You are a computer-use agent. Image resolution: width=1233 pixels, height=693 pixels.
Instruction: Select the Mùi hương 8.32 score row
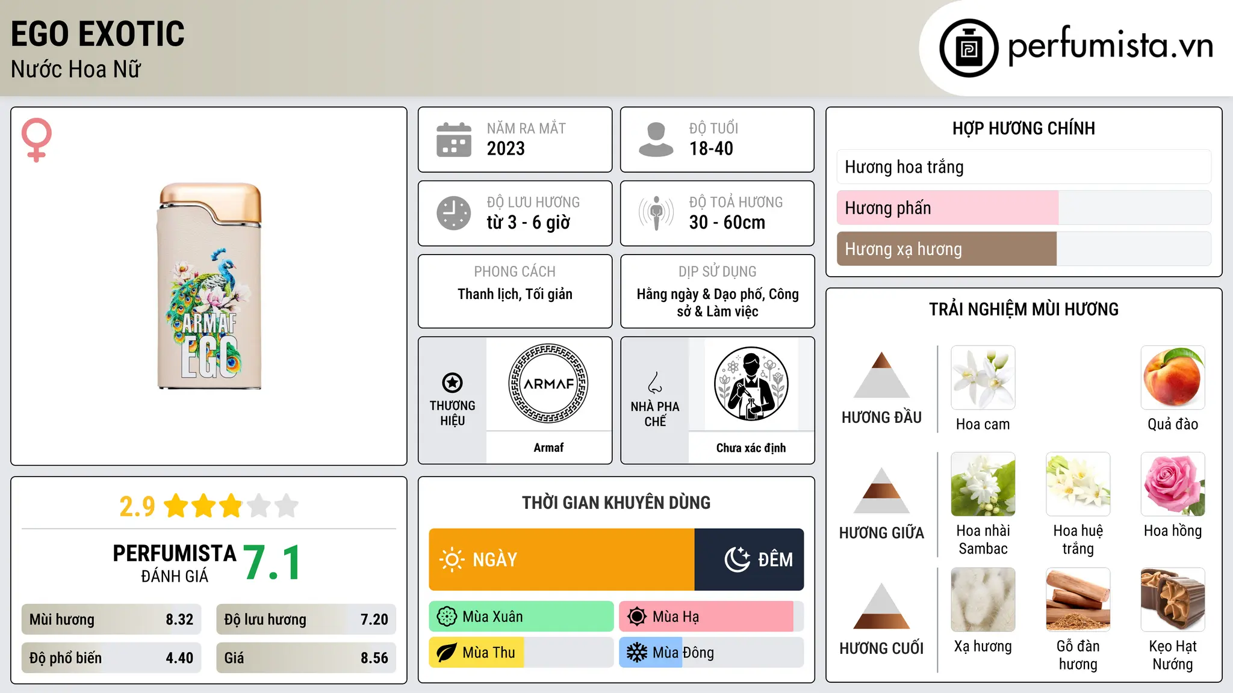point(111,619)
